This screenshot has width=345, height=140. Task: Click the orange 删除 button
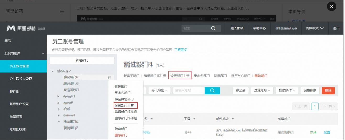pyautogui.click(x=328, y=90)
